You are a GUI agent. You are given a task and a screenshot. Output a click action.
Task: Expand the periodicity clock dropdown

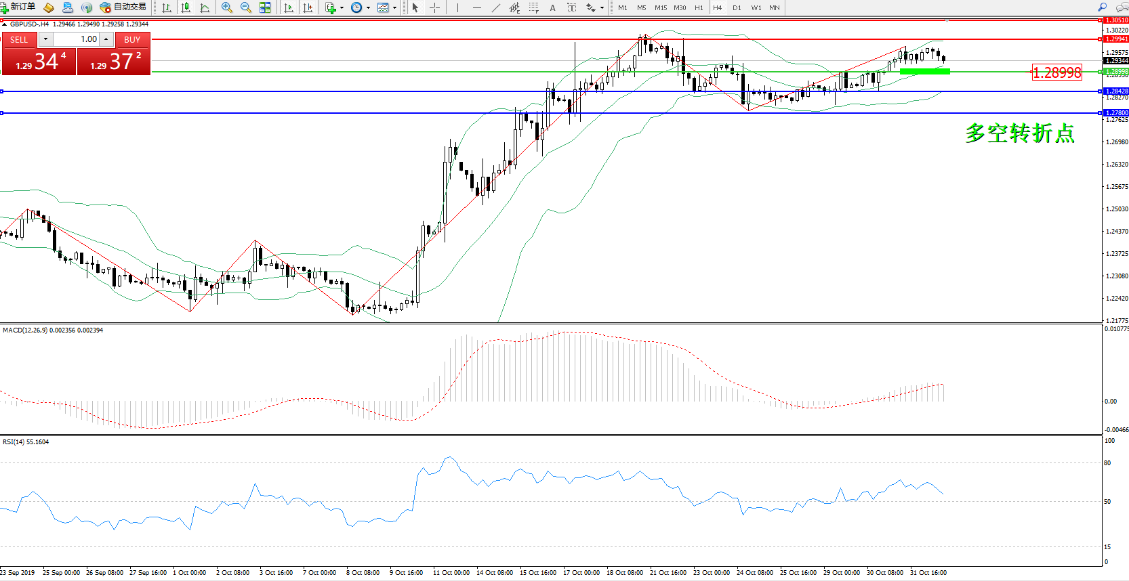coord(368,8)
